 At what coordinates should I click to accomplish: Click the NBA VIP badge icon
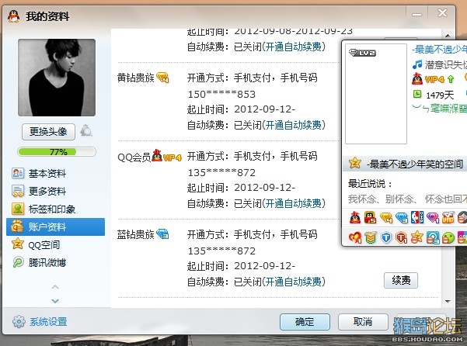click(x=417, y=217)
